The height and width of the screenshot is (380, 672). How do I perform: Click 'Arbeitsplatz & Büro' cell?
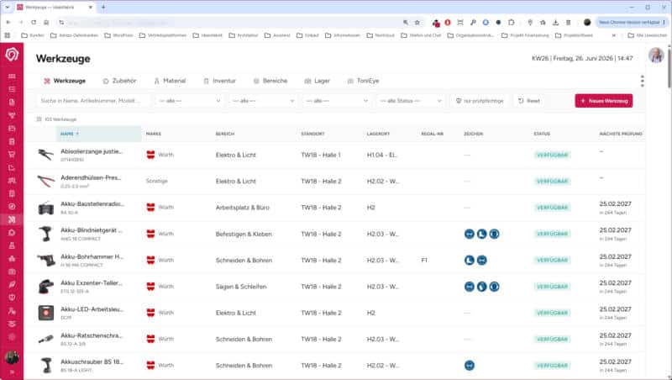(243, 208)
